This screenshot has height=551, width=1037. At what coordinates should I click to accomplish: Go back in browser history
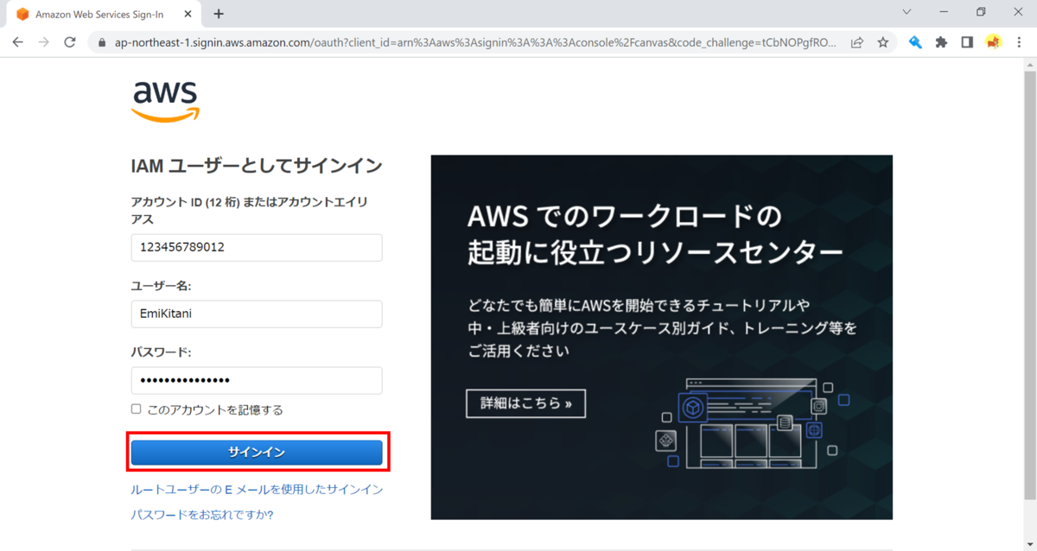tap(18, 41)
